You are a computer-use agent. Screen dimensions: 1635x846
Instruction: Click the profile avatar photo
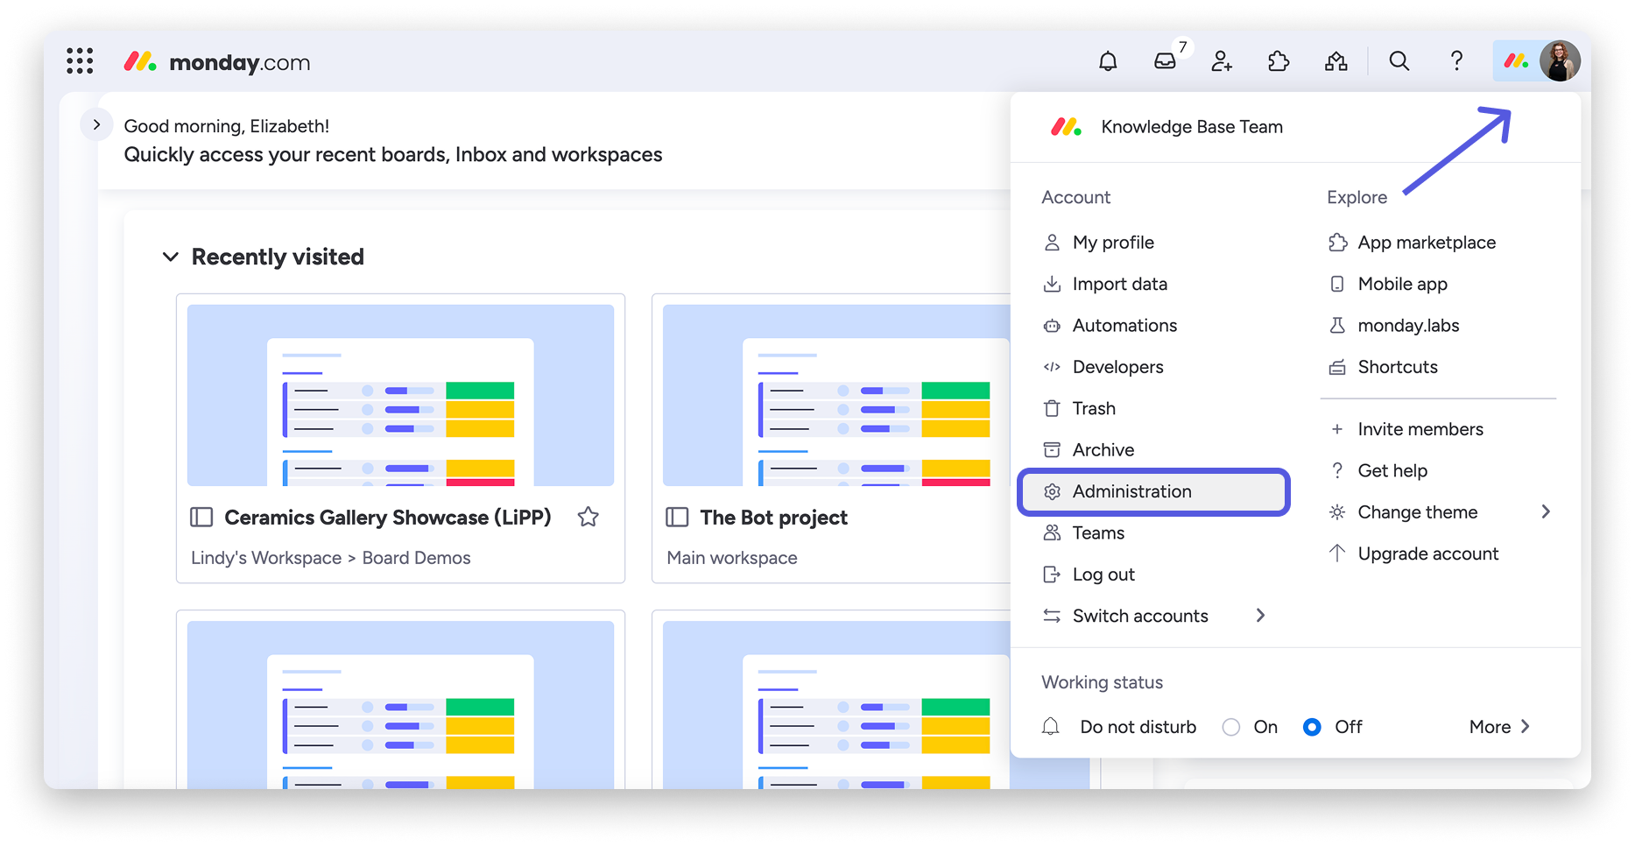tap(1560, 61)
